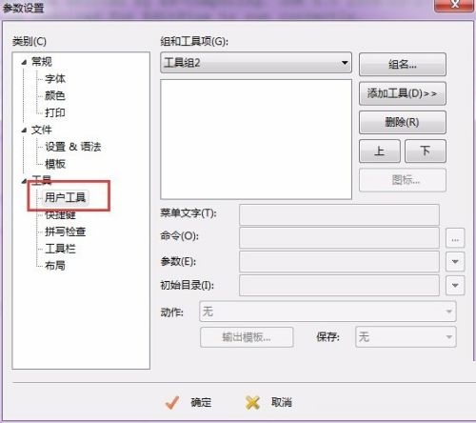The height and width of the screenshot is (423, 476).
Task: Close the 参数设置 dialog
Action: pos(455,5)
